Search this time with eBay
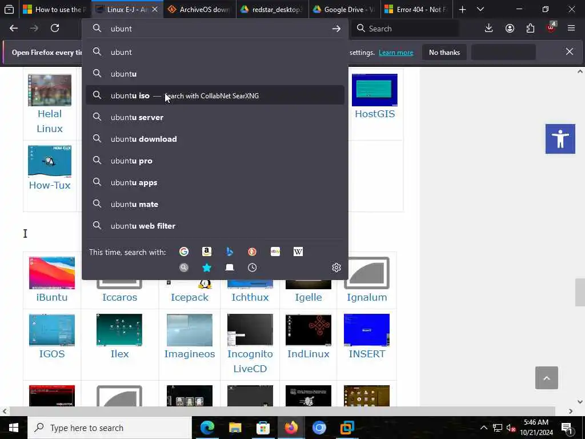585x439 pixels. coord(275,252)
